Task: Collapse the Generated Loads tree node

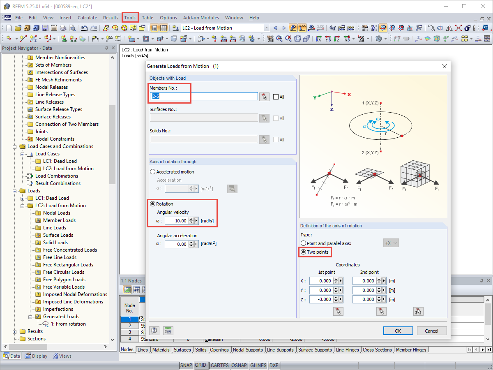Action: (x=30, y=317)
